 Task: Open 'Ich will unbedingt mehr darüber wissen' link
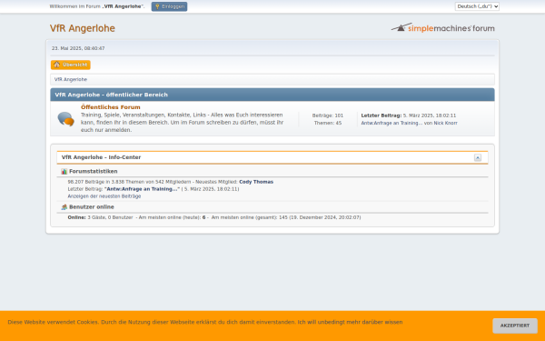coord(350,322)
